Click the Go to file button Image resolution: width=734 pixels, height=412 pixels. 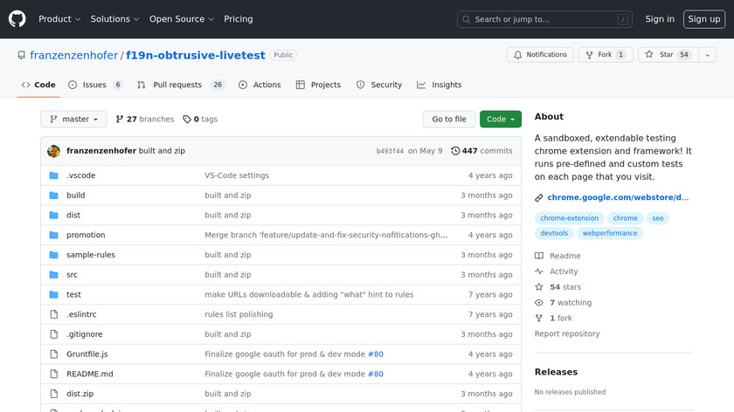click(449, 120)
